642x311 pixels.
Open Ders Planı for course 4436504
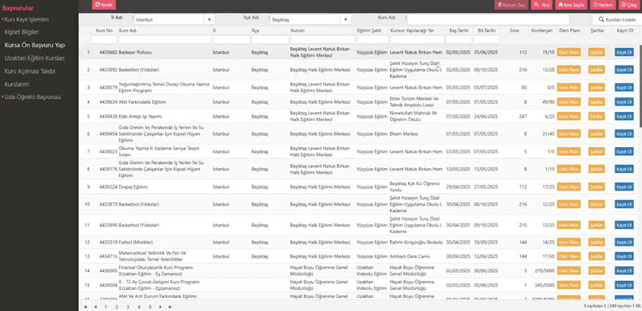click(x=569, y=285)
